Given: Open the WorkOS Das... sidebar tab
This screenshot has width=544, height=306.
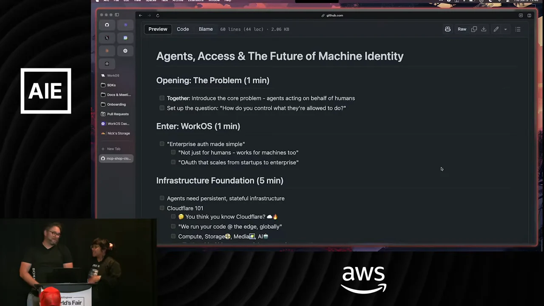Looking at the screenshot, I should pyautogui.click(x=116, y=124).
